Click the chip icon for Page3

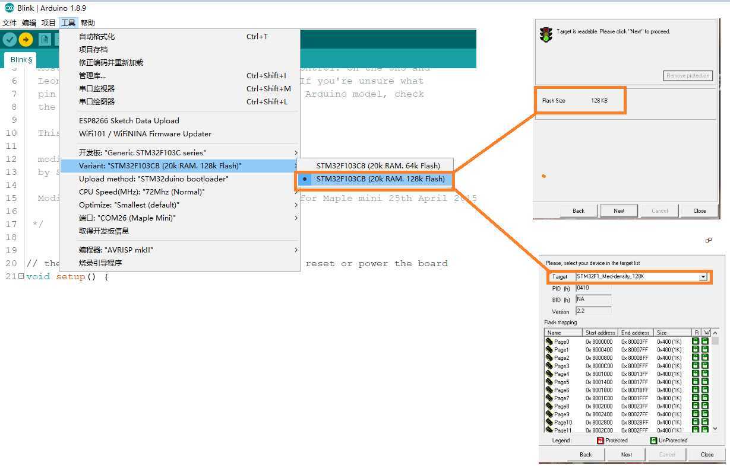tap(549, 366)
